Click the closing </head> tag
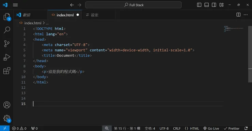Image resolution: width=252 pixels, height=131 pixels. pos(41,61)
